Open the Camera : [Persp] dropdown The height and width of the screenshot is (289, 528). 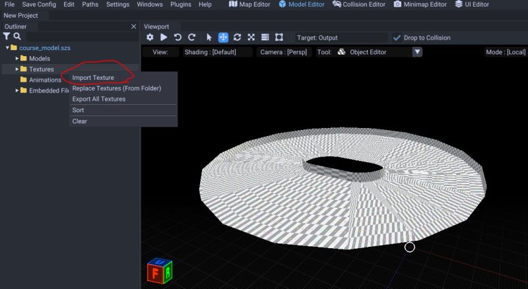tap(284, 52)
